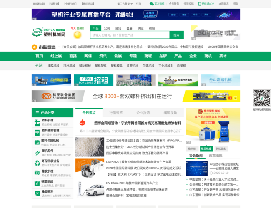Go to 首页 in the main nav
Viewport: 271px width, 208px height.
point(39,56)
